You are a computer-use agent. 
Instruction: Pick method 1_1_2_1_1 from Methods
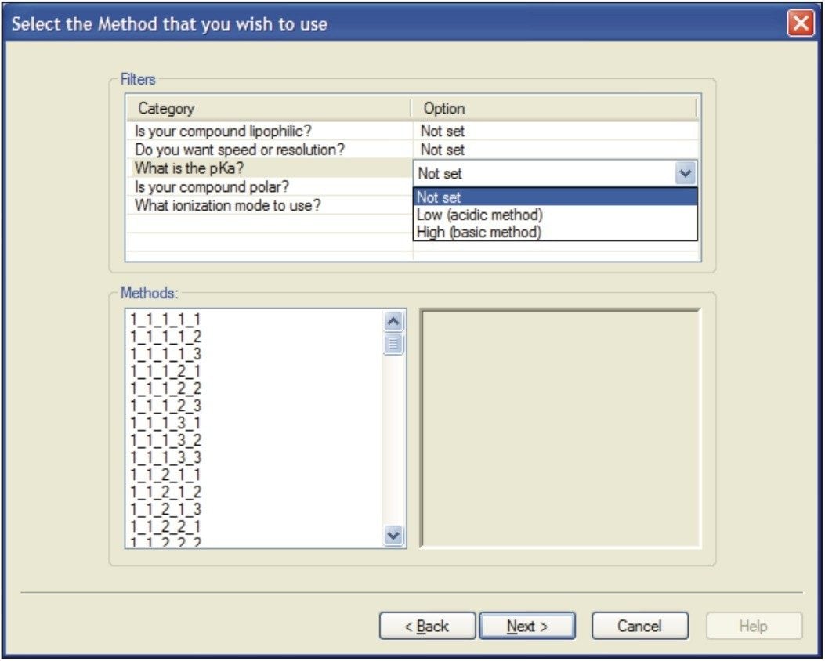pos(165,474)
